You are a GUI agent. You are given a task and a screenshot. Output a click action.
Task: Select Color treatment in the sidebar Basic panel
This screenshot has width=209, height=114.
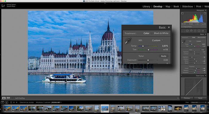[x=193, y=38]
